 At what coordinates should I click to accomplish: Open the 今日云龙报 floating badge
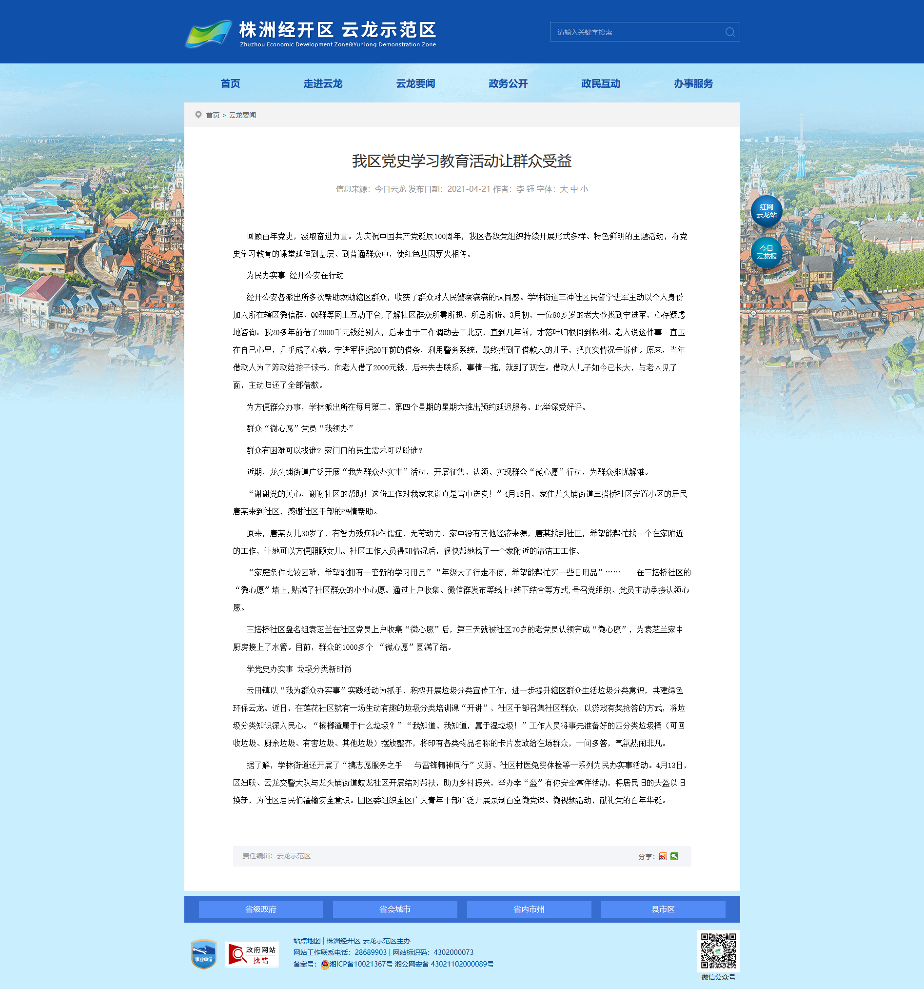point(766,252)
